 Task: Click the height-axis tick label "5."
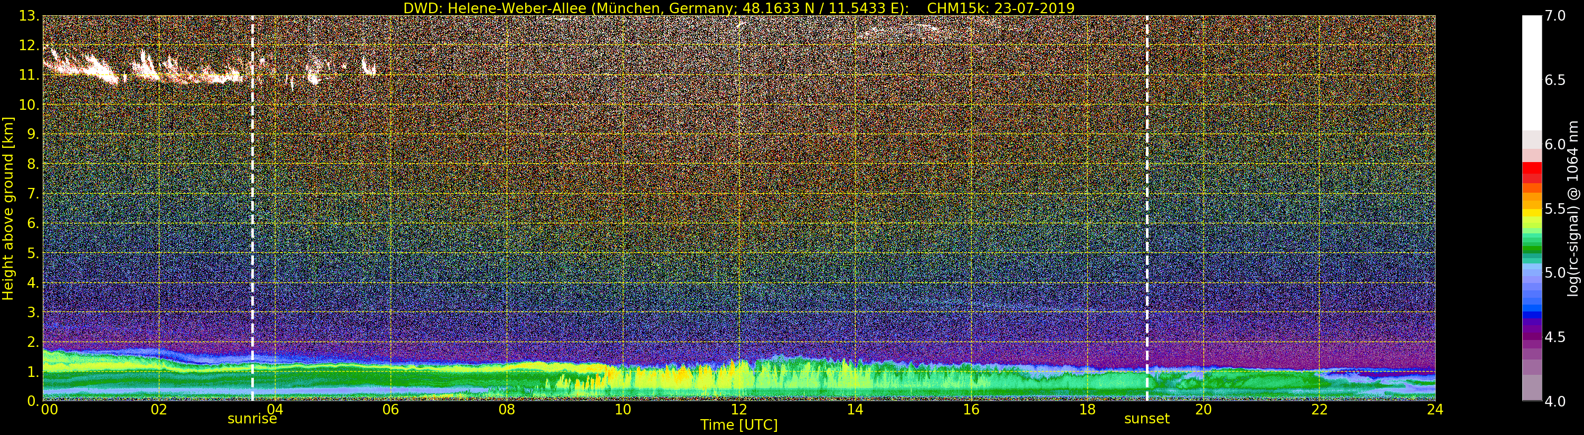[x=33, y=253]
